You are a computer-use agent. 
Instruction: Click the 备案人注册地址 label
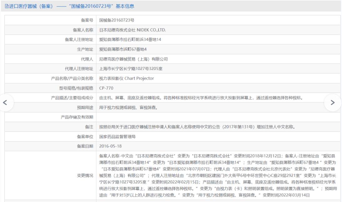click(x=79, y=40)
